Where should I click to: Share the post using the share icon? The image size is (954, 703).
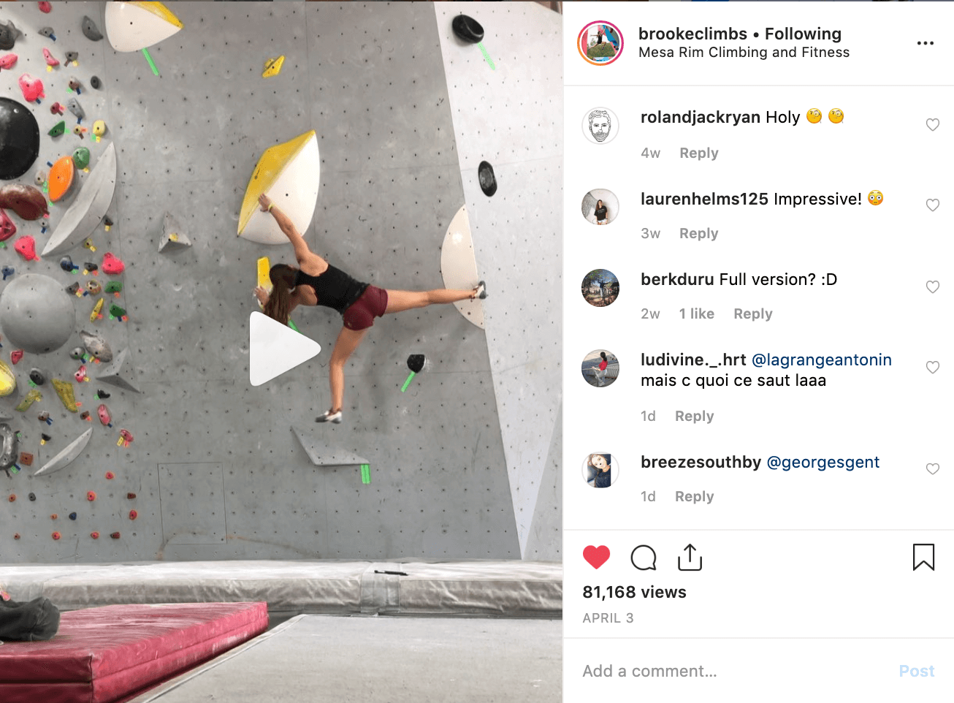click(x=690, y=557)
